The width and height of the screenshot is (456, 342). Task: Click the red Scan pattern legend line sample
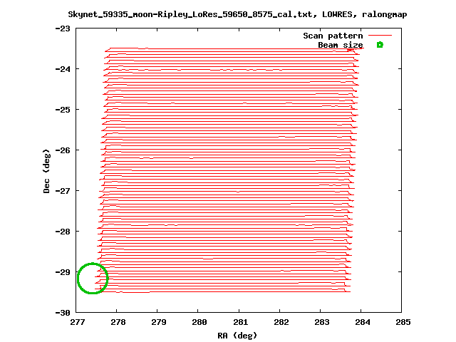[x=380, y=36]
